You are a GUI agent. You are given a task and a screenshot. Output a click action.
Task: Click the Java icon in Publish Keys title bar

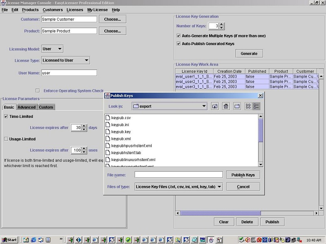tap(108, 96)
